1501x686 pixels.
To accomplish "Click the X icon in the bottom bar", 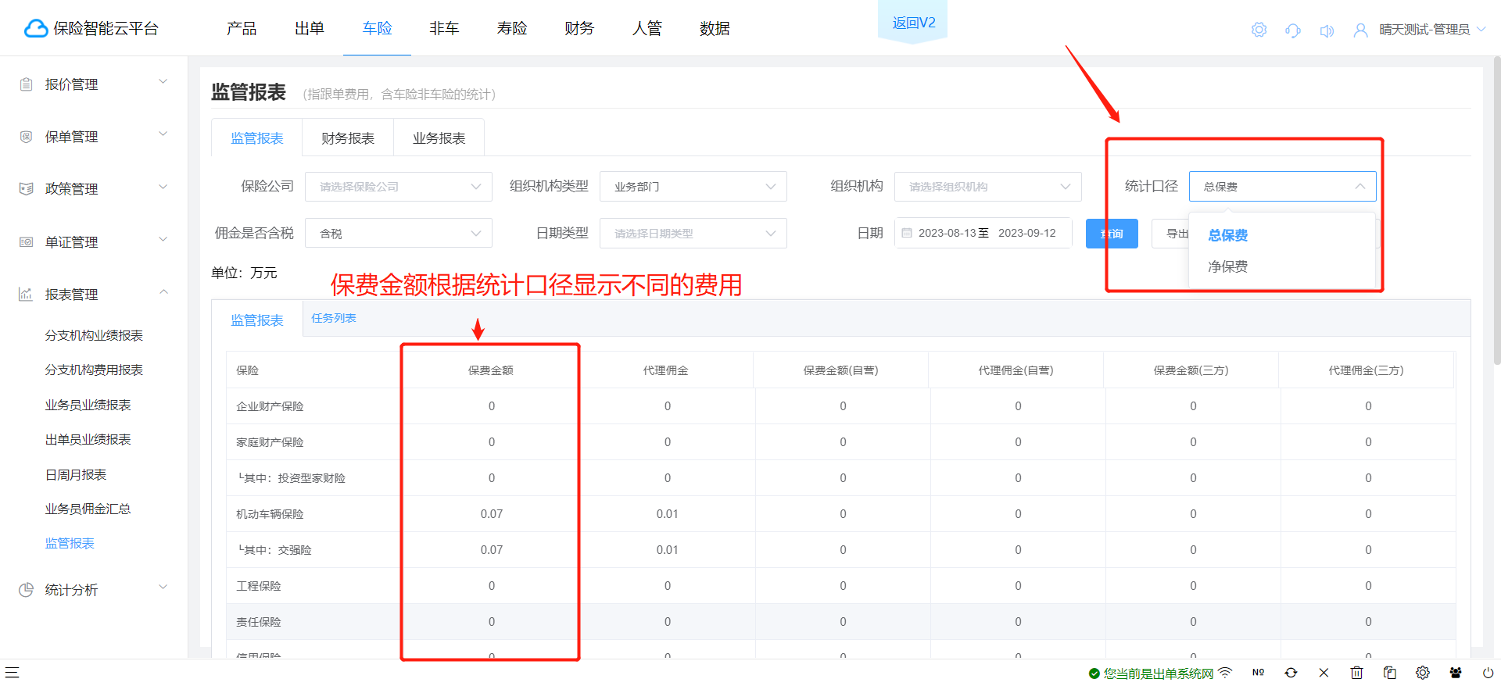I will (1324, 672).
